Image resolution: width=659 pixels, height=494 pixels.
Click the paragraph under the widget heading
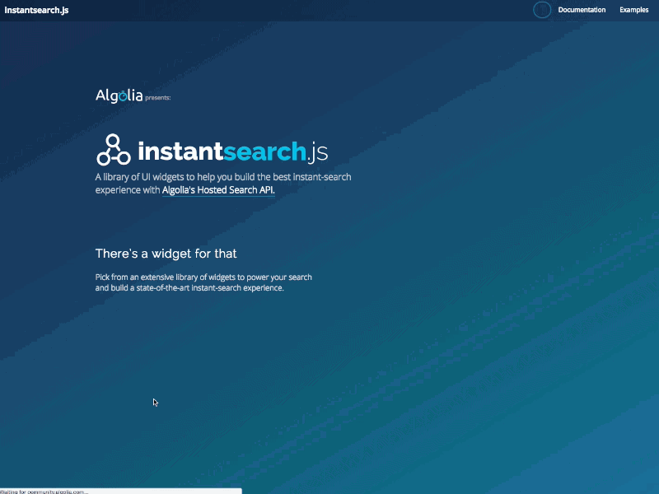click(x=203, y=282)
